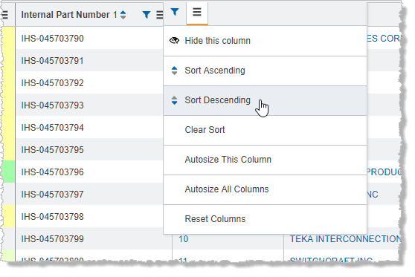Click part number IHS-045703794
This screenshot has width=415, height=277.
click(x=52, y=128)
